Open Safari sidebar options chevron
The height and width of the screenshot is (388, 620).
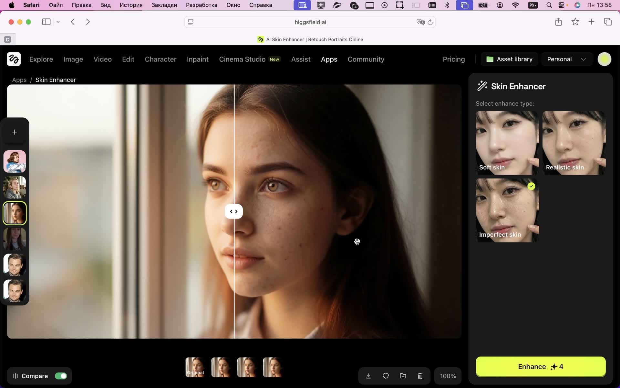(x=58, y=22)
